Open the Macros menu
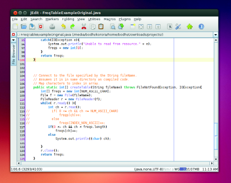This screenshot has height=183, width=231. [110, 19]
